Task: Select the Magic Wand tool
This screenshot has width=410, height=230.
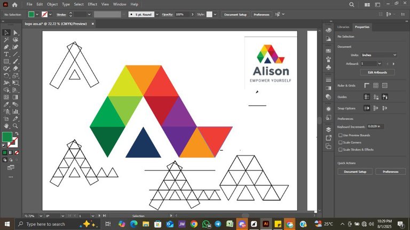Action: [6, 40]
